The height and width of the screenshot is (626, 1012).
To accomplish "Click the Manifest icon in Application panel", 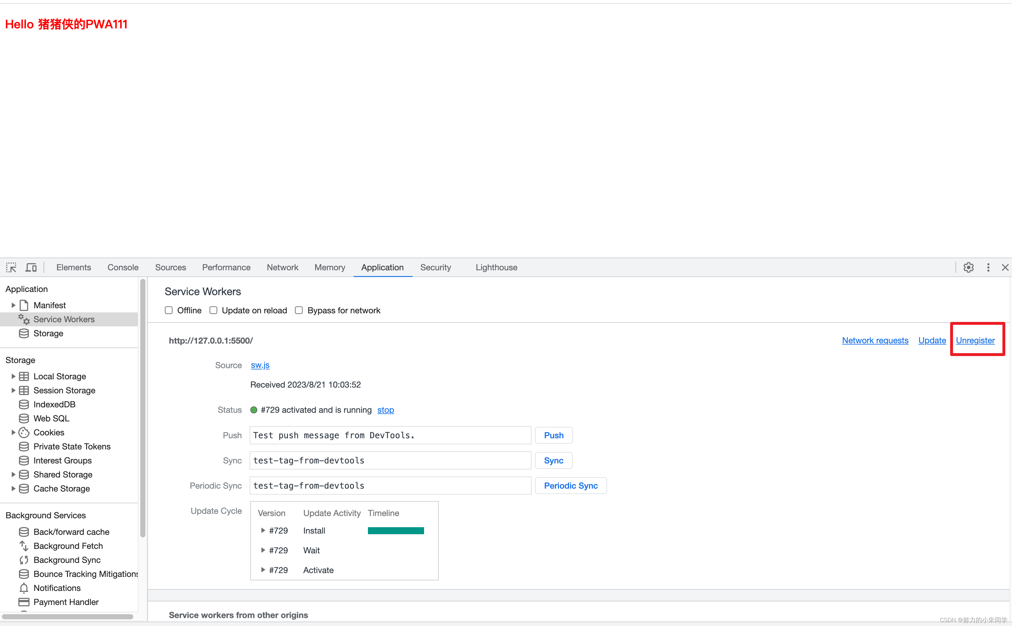I will point(24,304).
